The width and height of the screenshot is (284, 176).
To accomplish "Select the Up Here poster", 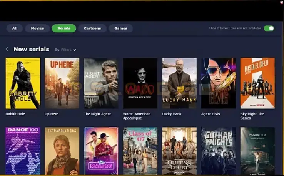I will point(62,83).
